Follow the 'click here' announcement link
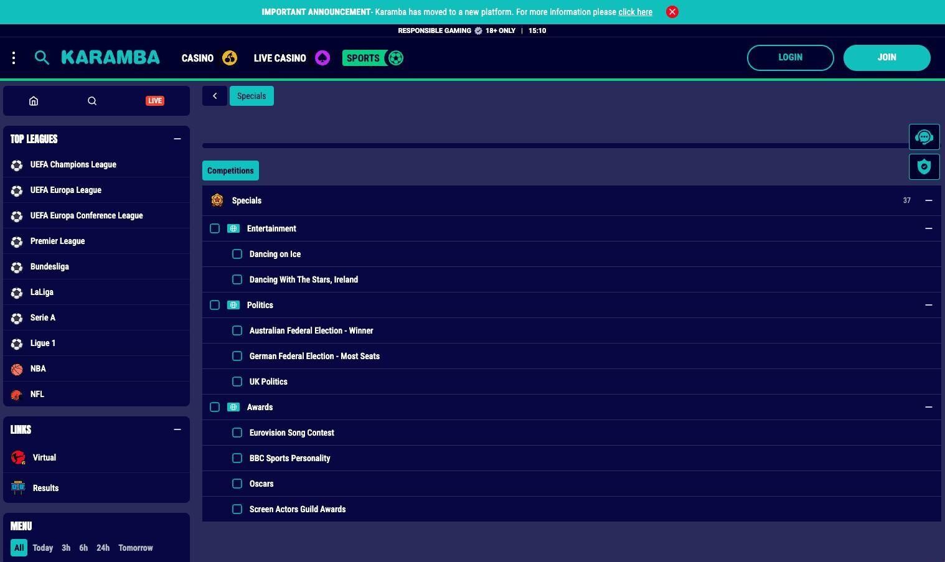Screen dimensions: 945x562 pyautogui.click(x=635, y=12)
